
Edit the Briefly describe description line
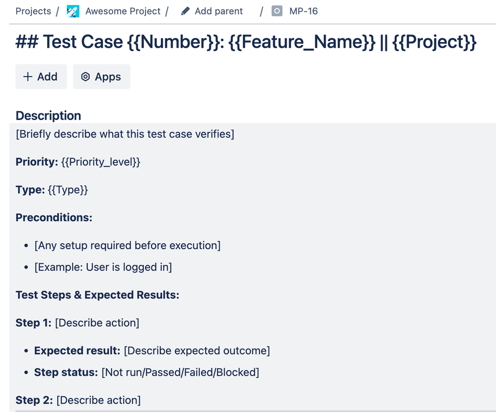[125, 134]
